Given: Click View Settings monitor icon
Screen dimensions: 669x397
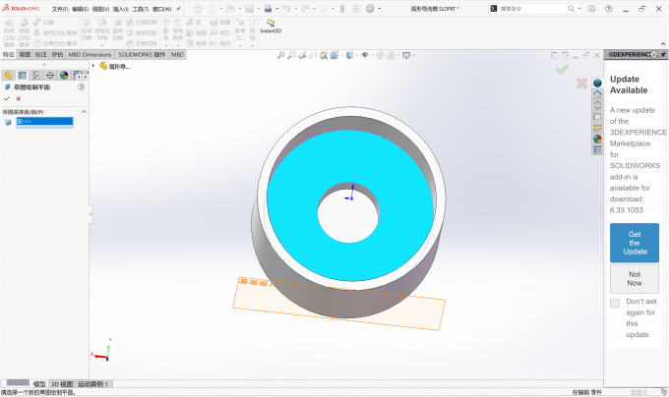Looking at the screenshot, I should click(x=406, y=55).
